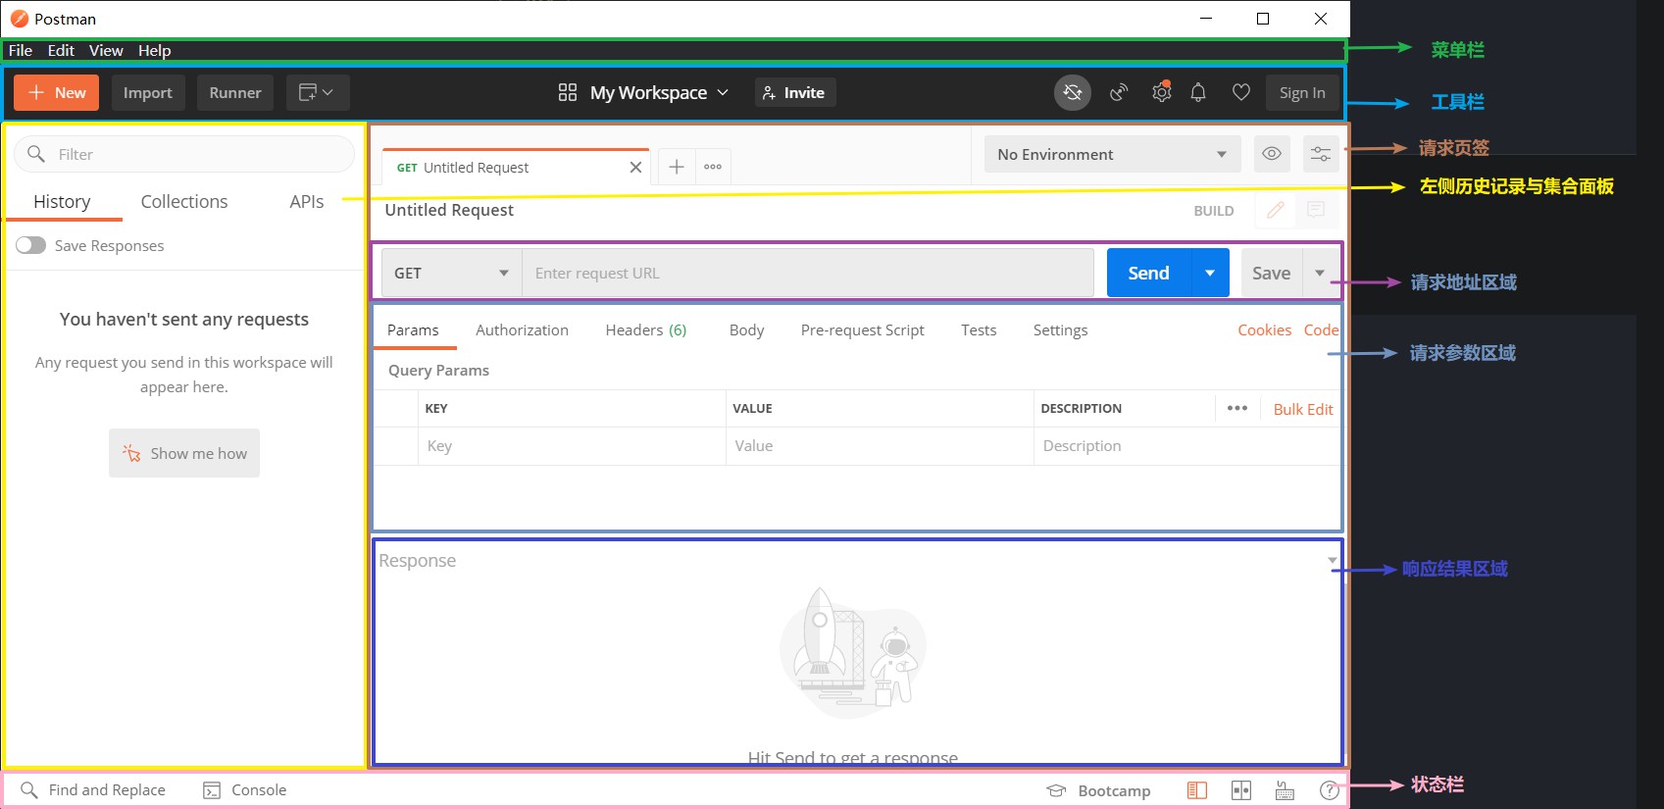This screenshot has width=1664, height=809.
Task: Collapse the Response section arrow
Action: (x=1332, y=561)
